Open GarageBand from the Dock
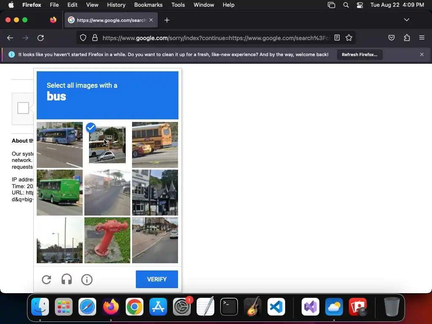Viewport: 432px width, 324px height. point(252,306)
